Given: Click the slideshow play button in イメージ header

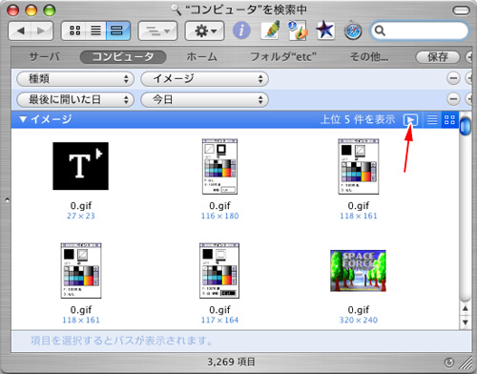Looking at the screenshot, I should point(410,120).
